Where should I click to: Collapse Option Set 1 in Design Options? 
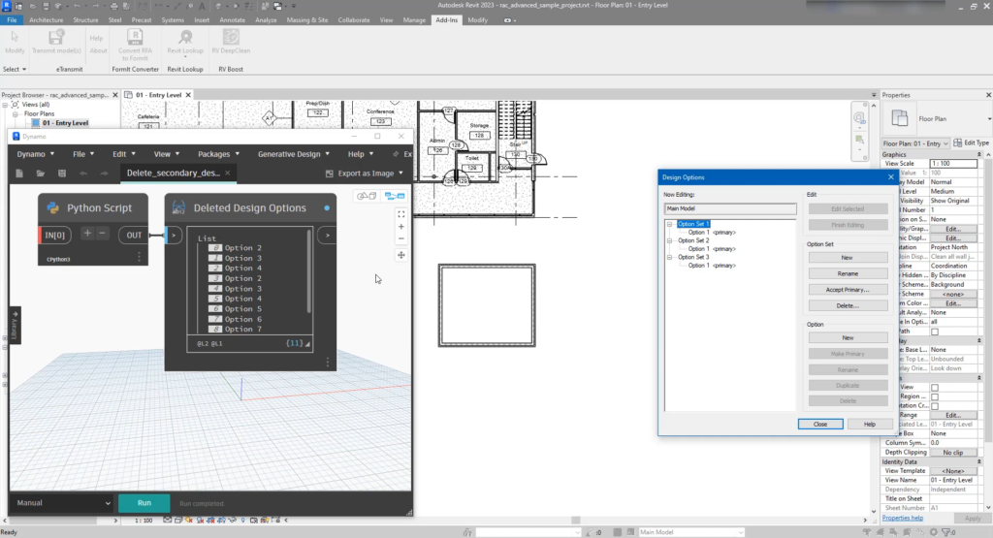point(669,224)
